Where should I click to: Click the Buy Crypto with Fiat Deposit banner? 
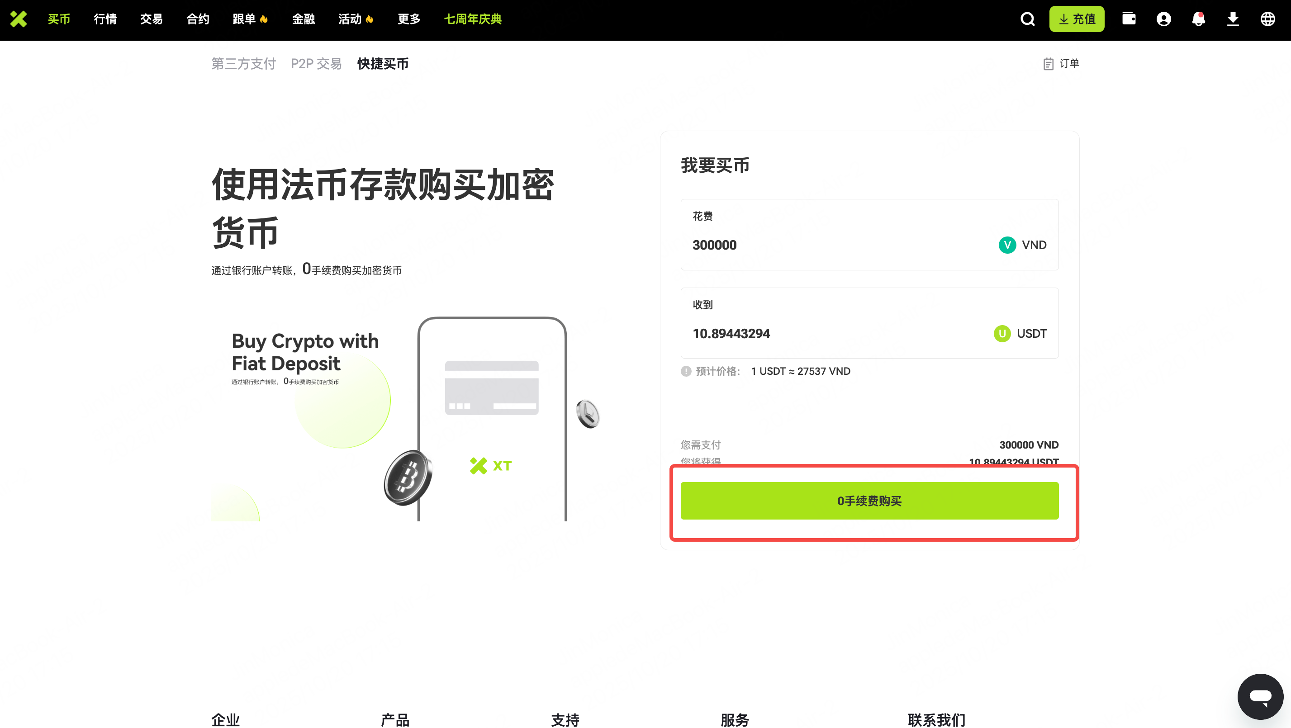406,419
